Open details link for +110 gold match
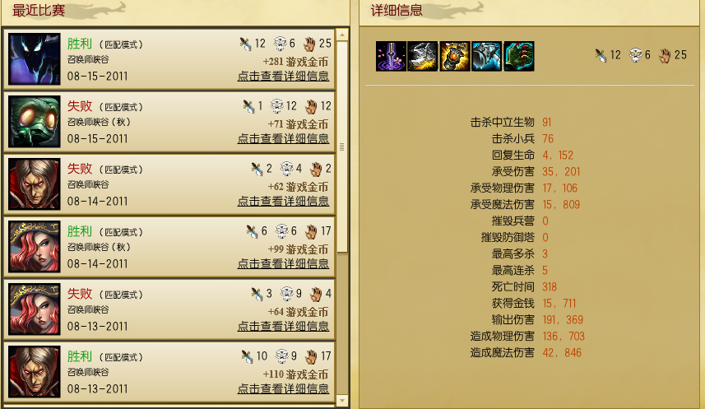This screenshot has height=409, width=705. point(283,388)
